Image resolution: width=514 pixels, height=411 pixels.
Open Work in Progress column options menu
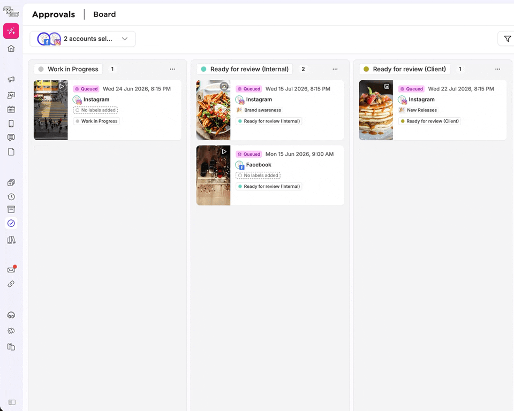click(172, 69)
